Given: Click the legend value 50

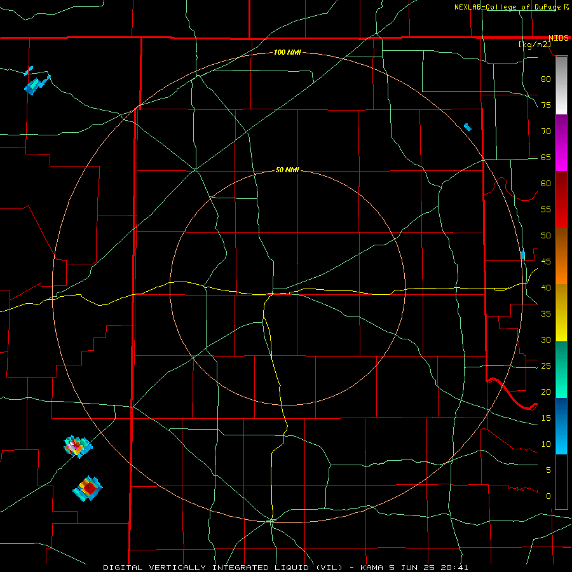Looking at the screenshot, I should click(x=546, y=236).
